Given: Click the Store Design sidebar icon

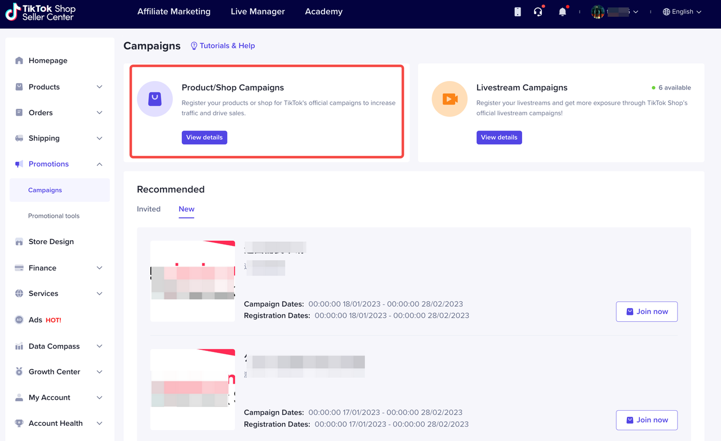Looking at the screenshot, I should pyautogui.click(x=20, y=242).
